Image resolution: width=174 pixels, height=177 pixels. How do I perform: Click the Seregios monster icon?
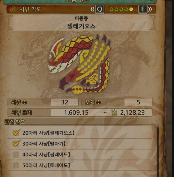[x=80, y=64]
